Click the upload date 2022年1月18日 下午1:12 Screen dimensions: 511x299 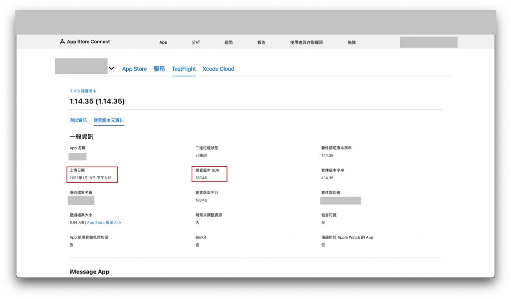tap(90, 178)
